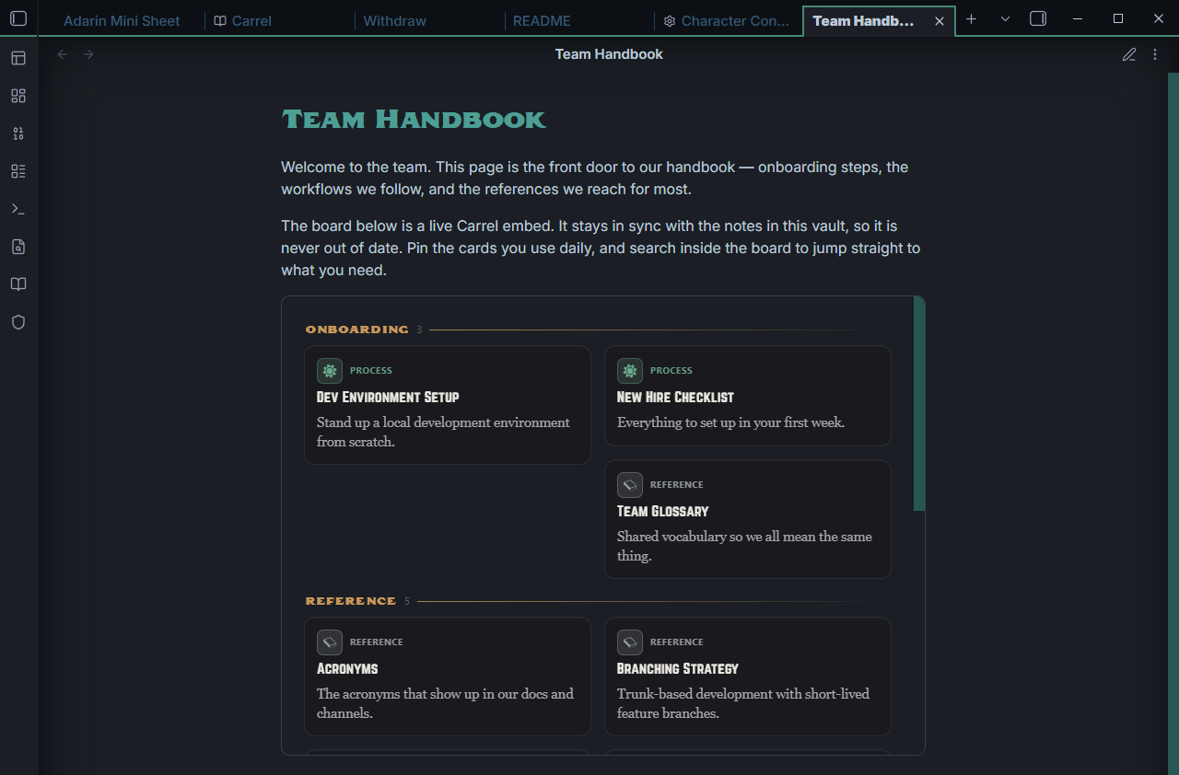The height and width of the screenshot is (775, 1179).
Task: Click the reference icon on Acronyms card
Action: [x=330, y=642]
